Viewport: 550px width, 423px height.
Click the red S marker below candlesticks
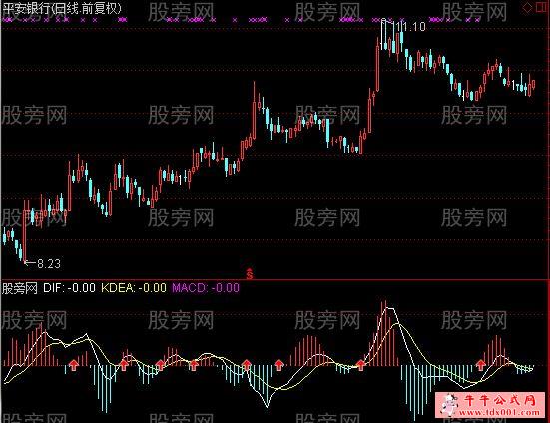click(250, 273)
